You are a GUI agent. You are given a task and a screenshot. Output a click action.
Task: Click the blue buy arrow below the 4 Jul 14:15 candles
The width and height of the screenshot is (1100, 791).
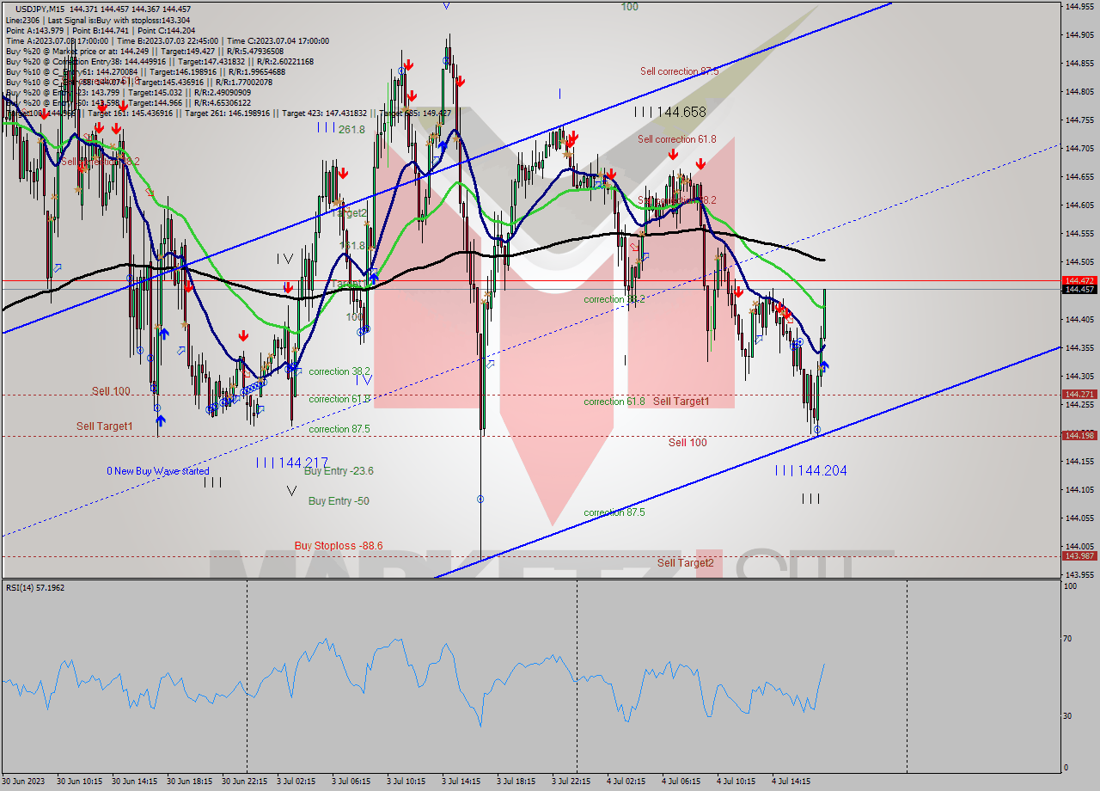click(824, 366)
